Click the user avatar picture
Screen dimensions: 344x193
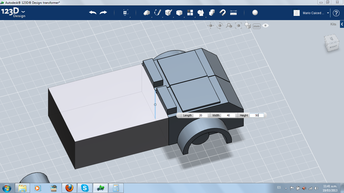pos(297,13)
